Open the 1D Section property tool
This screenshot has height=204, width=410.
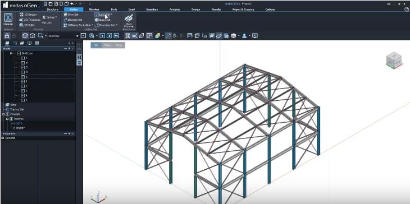pyautogui.click(x=29, y=15)
